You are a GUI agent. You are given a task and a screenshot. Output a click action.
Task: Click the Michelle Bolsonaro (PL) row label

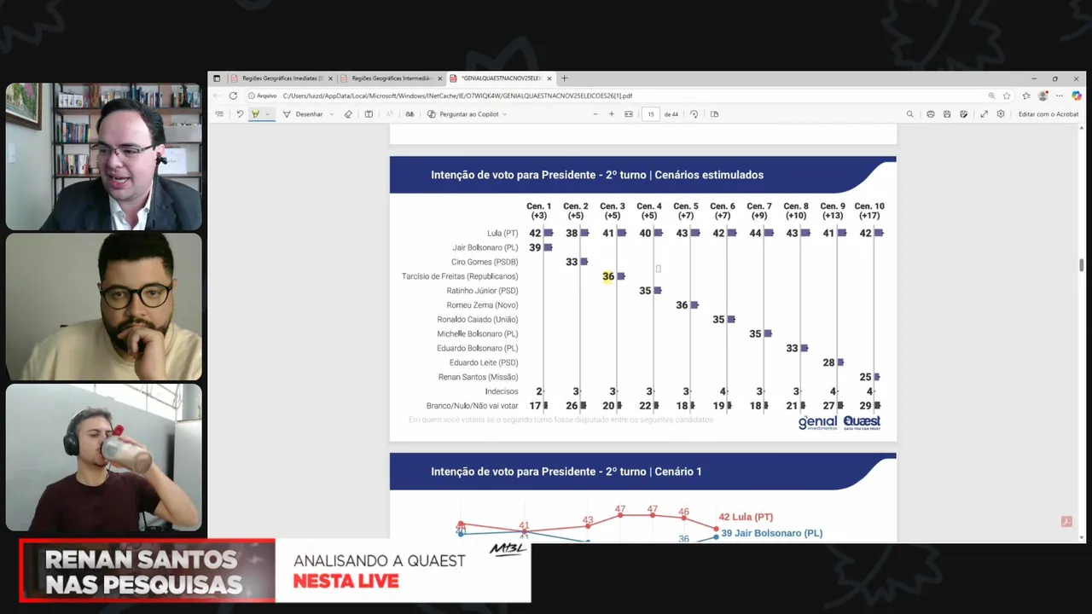pyautogui.click(x=478, y=334)
